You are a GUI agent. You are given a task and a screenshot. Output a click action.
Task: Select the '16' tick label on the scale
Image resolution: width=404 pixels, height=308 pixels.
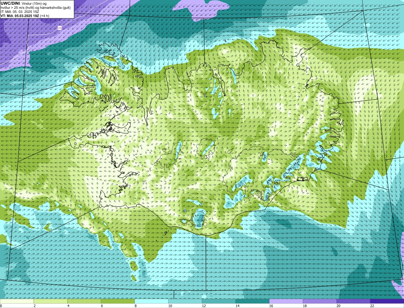271,306
